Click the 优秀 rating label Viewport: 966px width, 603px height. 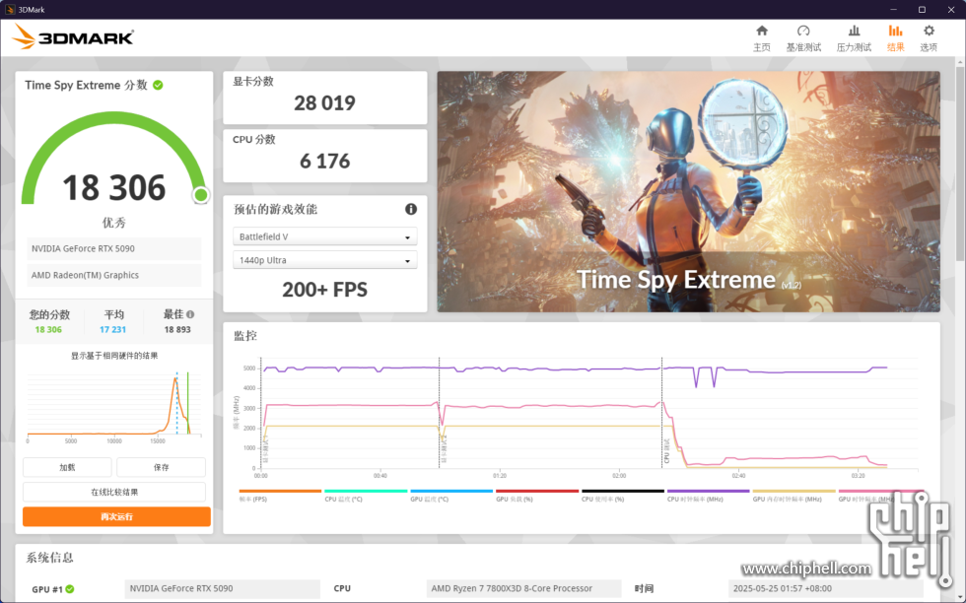pos(114,223)
